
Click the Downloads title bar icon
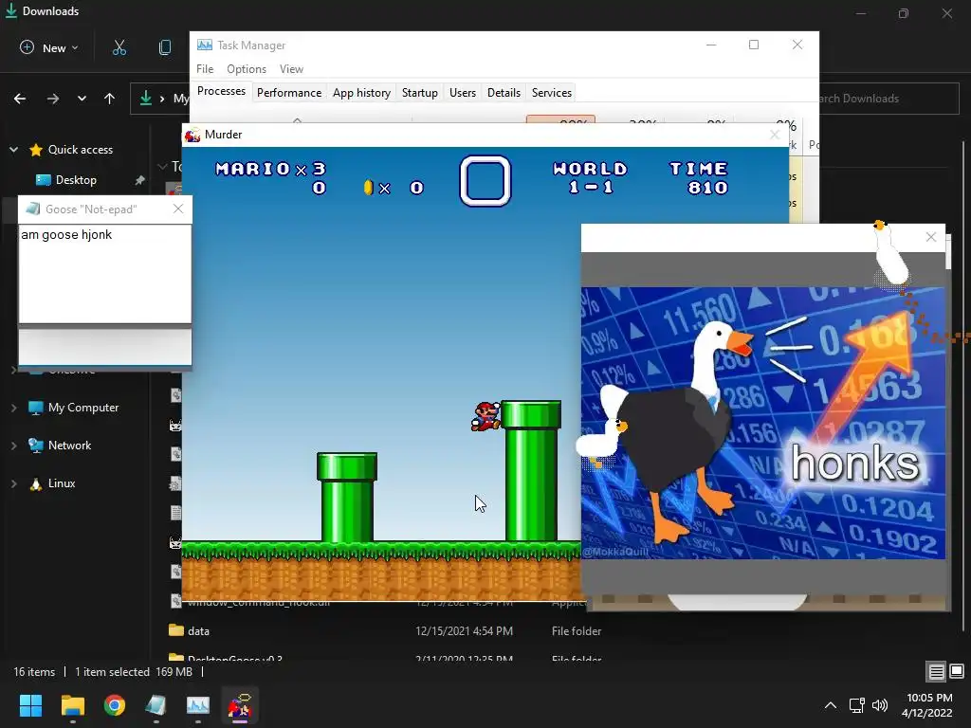(x=11, y=10)
